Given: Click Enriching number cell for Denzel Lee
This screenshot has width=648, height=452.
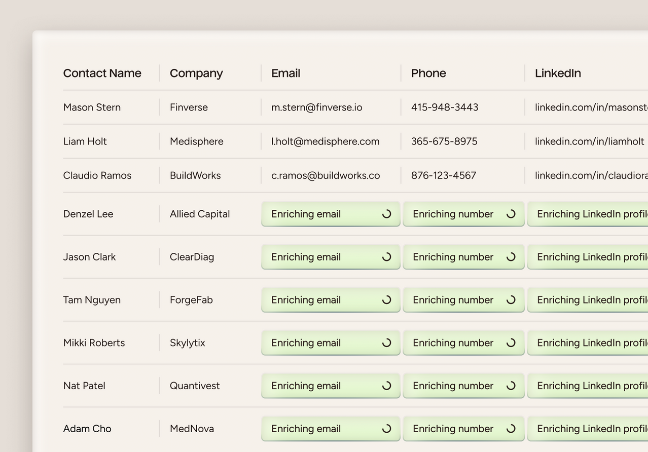Looking at the screenshot, I should pyautogui.click(x=463, y=214).
